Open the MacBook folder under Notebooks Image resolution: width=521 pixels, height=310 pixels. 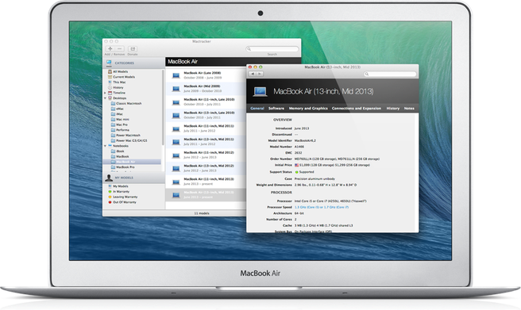point(120,156)
